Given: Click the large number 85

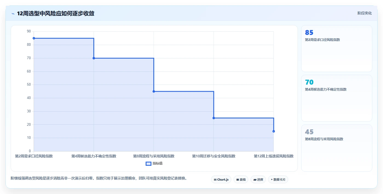Looking at the screenshot, I should tap(309, 33).
